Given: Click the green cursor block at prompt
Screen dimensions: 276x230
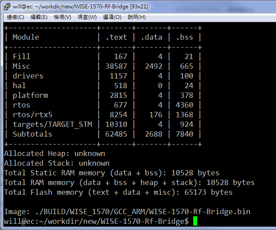Looking at the screenshot, I should tap(195, 221).
